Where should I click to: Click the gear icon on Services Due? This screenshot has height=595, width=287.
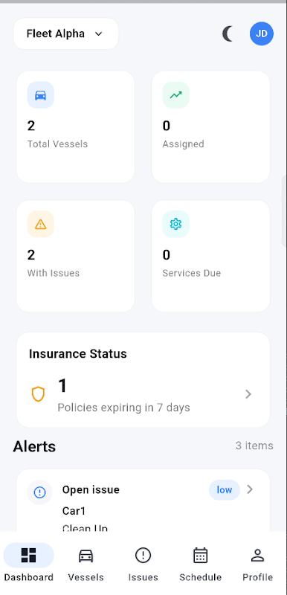coord(176,225)
